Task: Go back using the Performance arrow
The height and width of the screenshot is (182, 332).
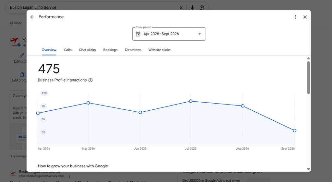Action: [x=32, y=17]
